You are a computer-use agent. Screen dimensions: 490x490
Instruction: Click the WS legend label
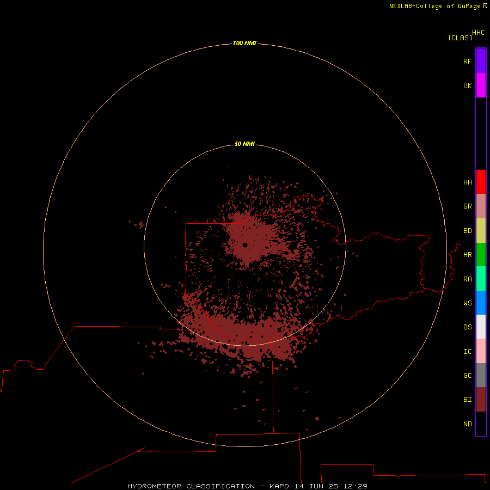click(x=467, y=303)
